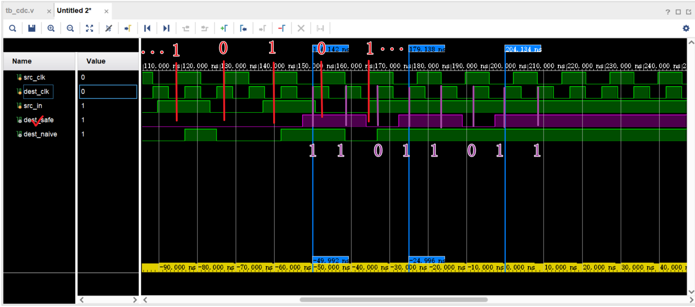Click the horizontal waveform scrollbar thumb
Screen dimensions: 695x307
click(x=393, y=300)
